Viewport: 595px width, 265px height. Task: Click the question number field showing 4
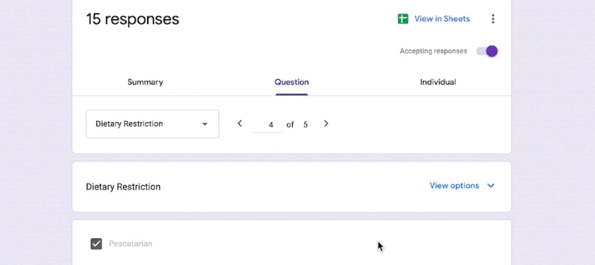click(268, 125)
